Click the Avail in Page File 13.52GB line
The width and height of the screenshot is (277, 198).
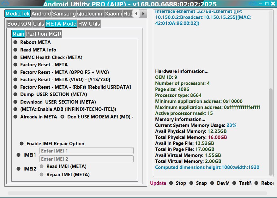click(184, 143)
